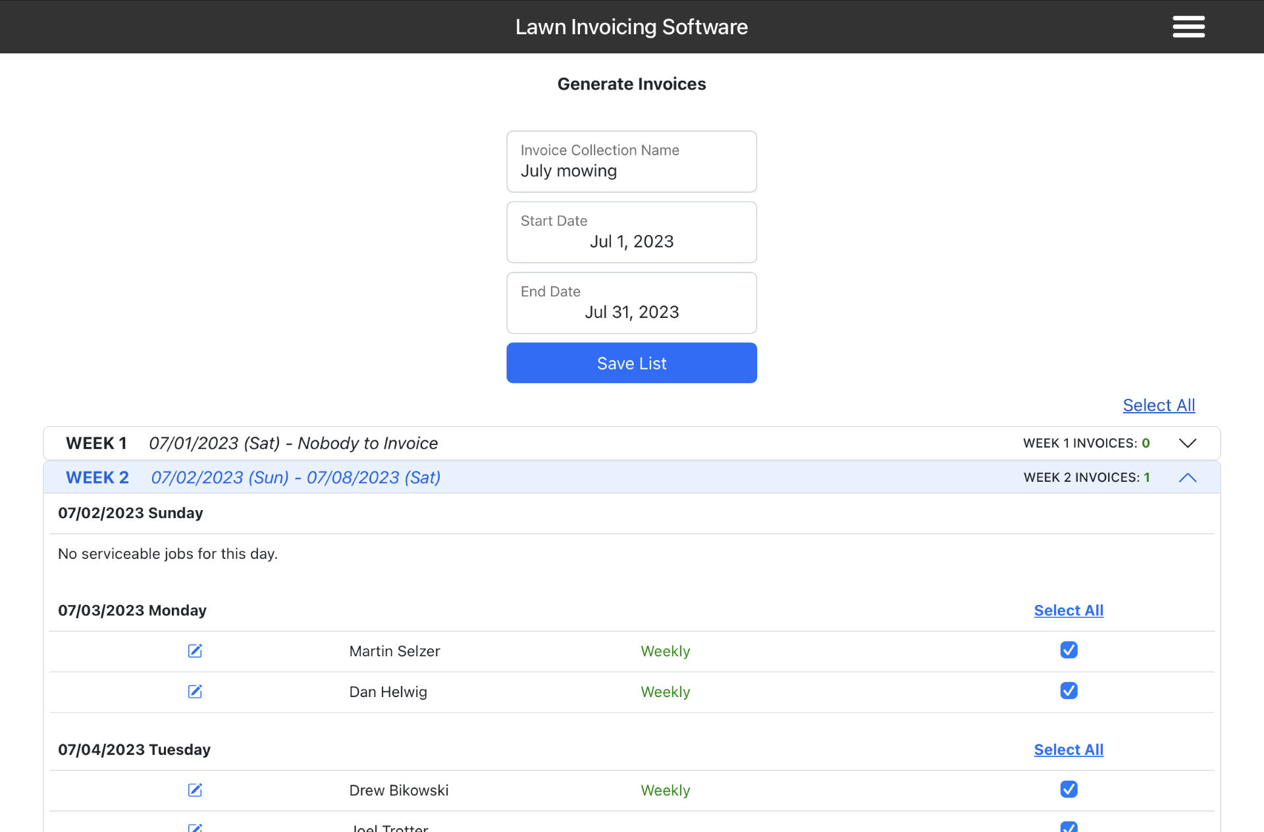The height and width of the screenshot is (832, 1264).
Task: Click the Save List button
Action: (x=631, y=363)
